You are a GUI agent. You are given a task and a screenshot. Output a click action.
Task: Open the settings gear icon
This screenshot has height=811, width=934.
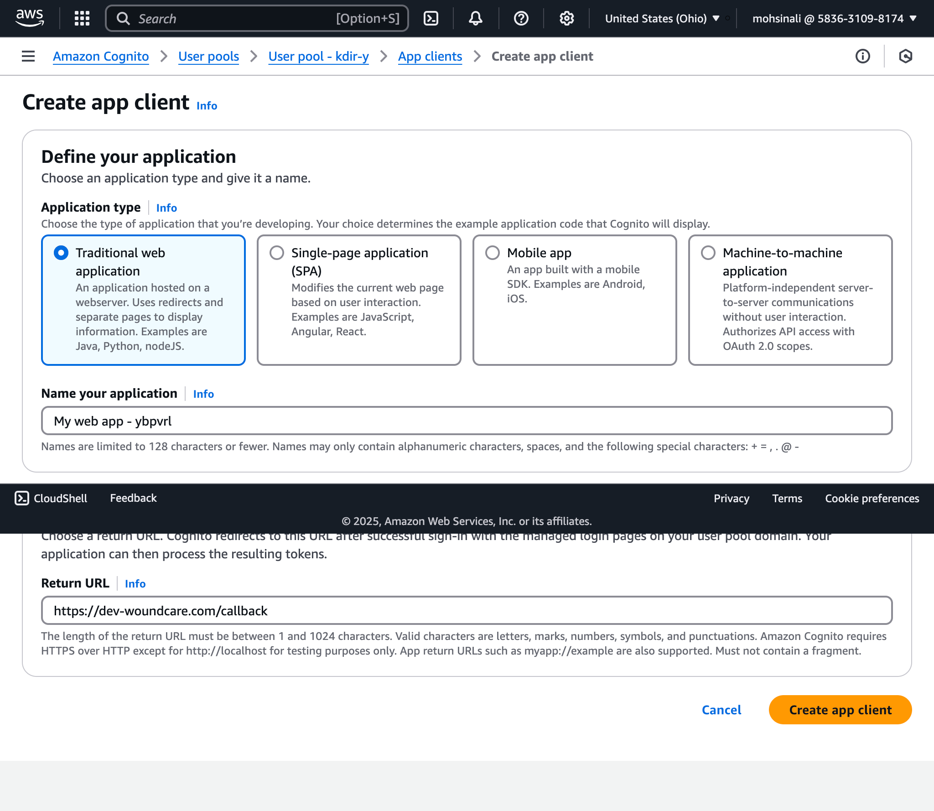566,18
